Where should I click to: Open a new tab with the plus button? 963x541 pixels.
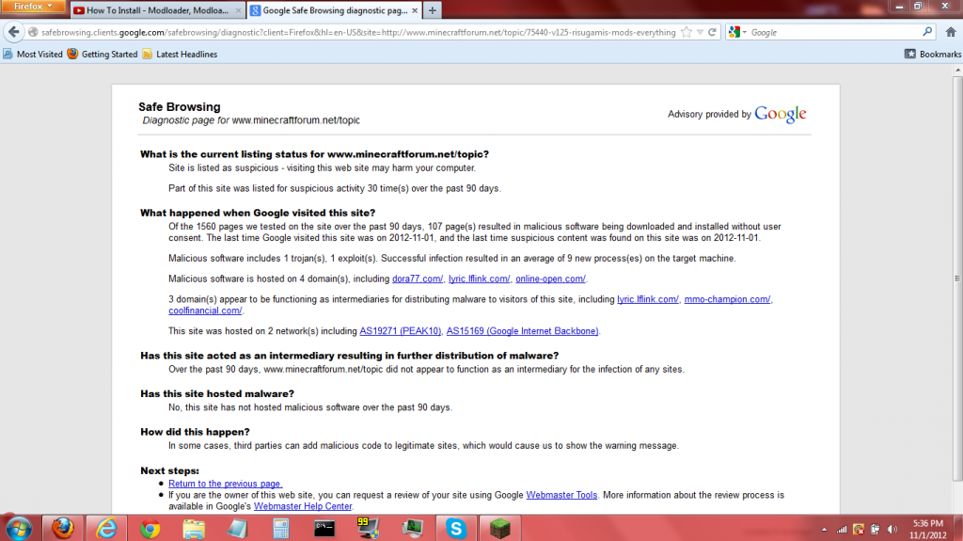[x=433, y=10]
